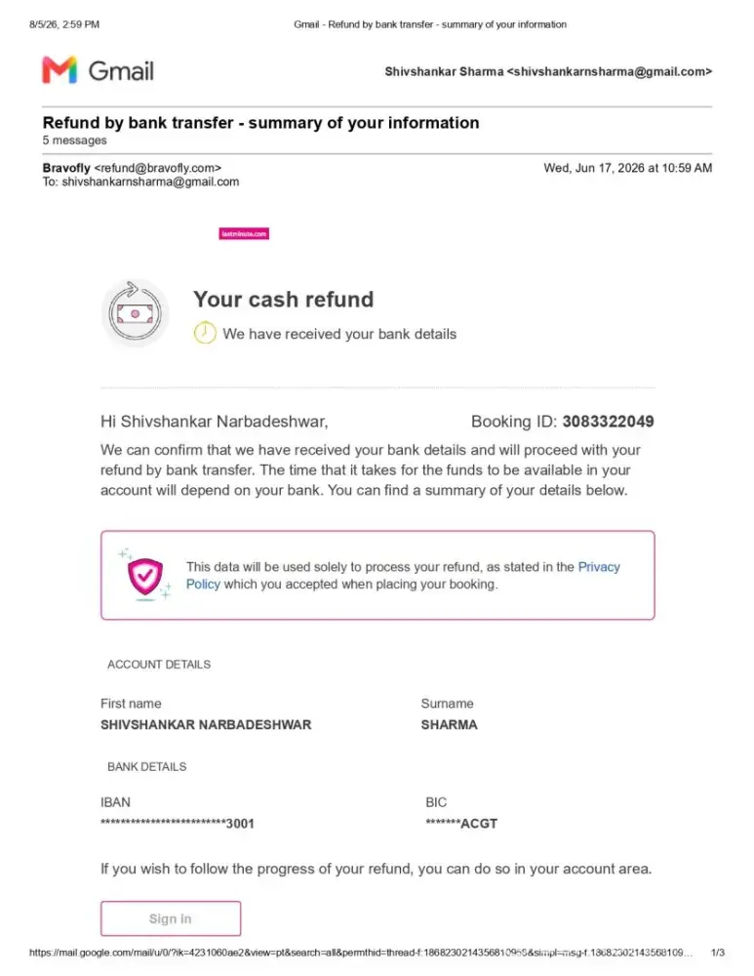Click the account owner name Shivshankar Sharma

point(444,71)
